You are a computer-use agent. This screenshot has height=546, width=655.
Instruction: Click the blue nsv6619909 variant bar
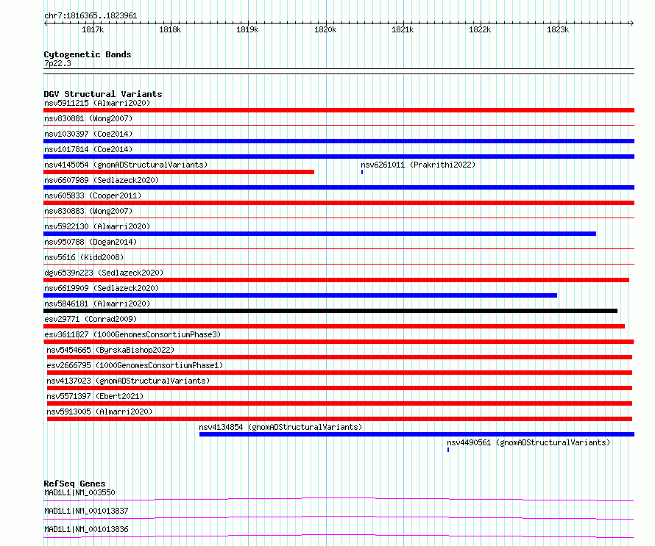point(300,295)
